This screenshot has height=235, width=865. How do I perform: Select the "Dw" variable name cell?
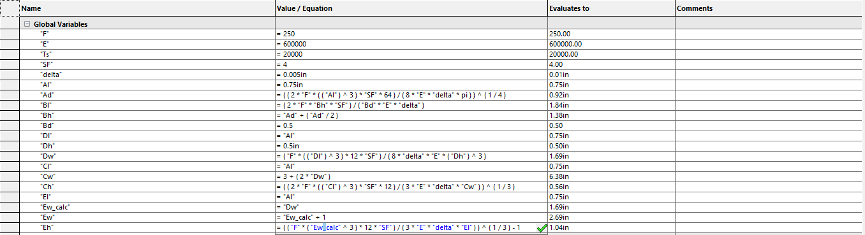(147, 156)
